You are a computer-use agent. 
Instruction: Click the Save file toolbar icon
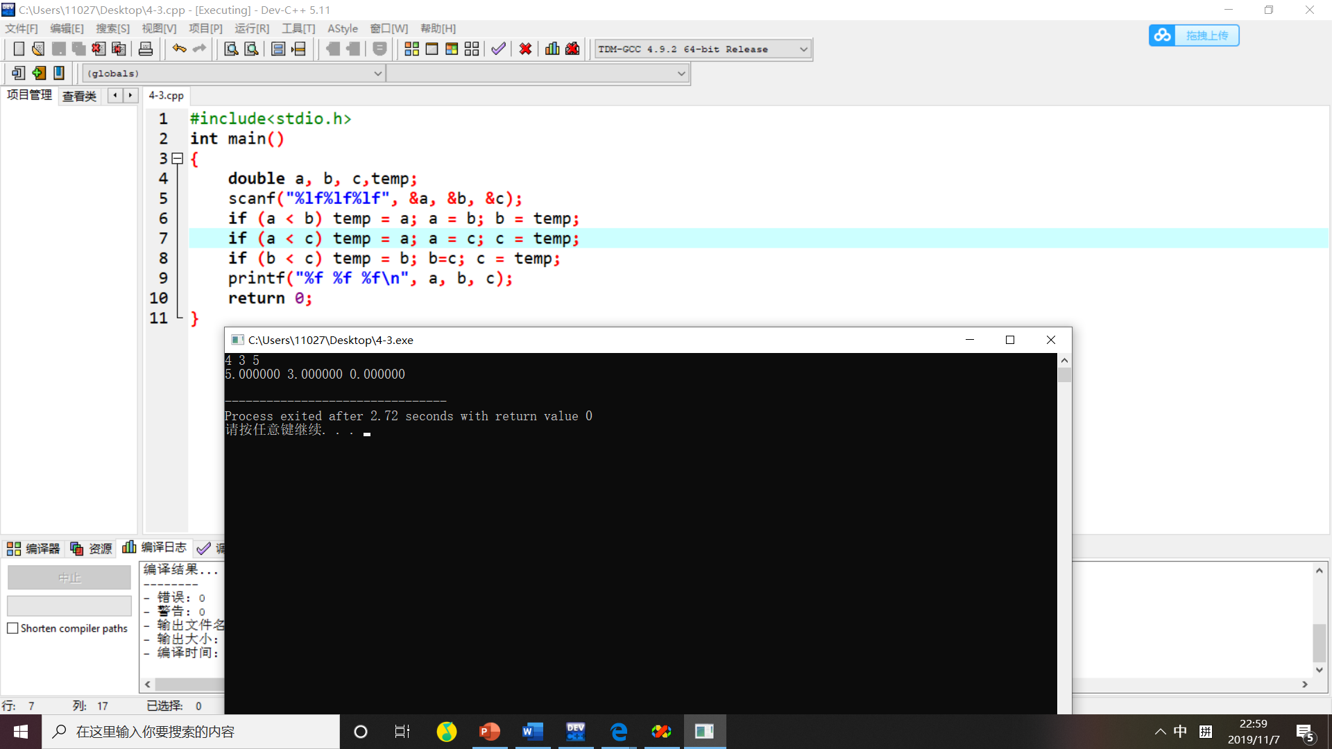(58, 49)
